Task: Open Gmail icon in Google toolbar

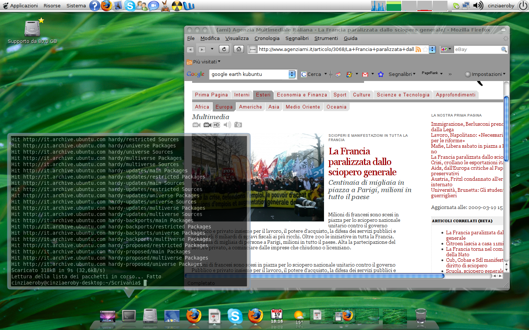Action: (365, 74)
